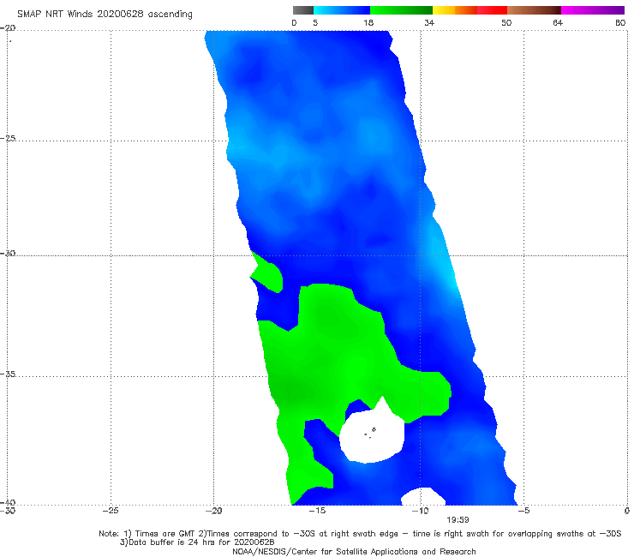Click the 'Data buffer is 24 hrs' note line
This screenshot has width=634, height=557.
click(197, 542)
